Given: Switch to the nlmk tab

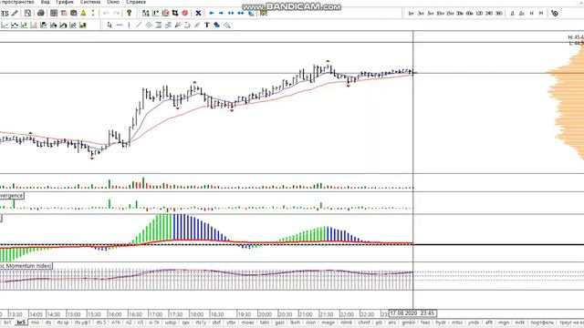Looking at the screenshot, I should point(346,323).
